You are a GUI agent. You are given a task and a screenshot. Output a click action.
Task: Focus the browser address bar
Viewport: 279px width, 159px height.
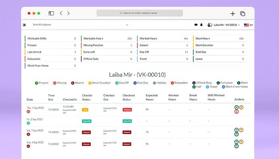[139, 13]
